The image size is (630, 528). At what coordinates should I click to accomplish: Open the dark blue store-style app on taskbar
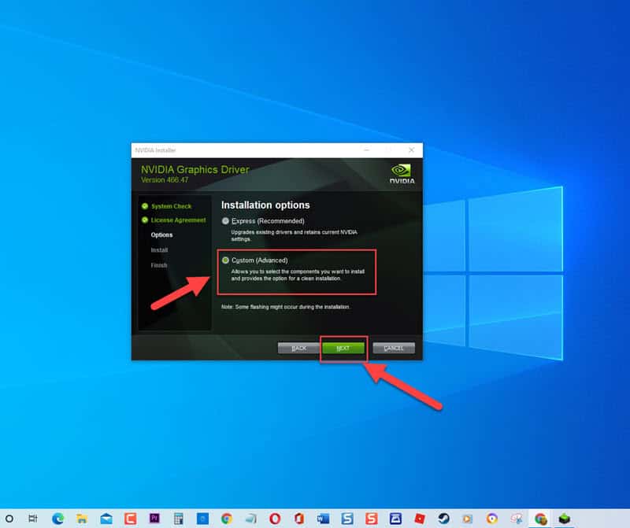coord(396,519)
